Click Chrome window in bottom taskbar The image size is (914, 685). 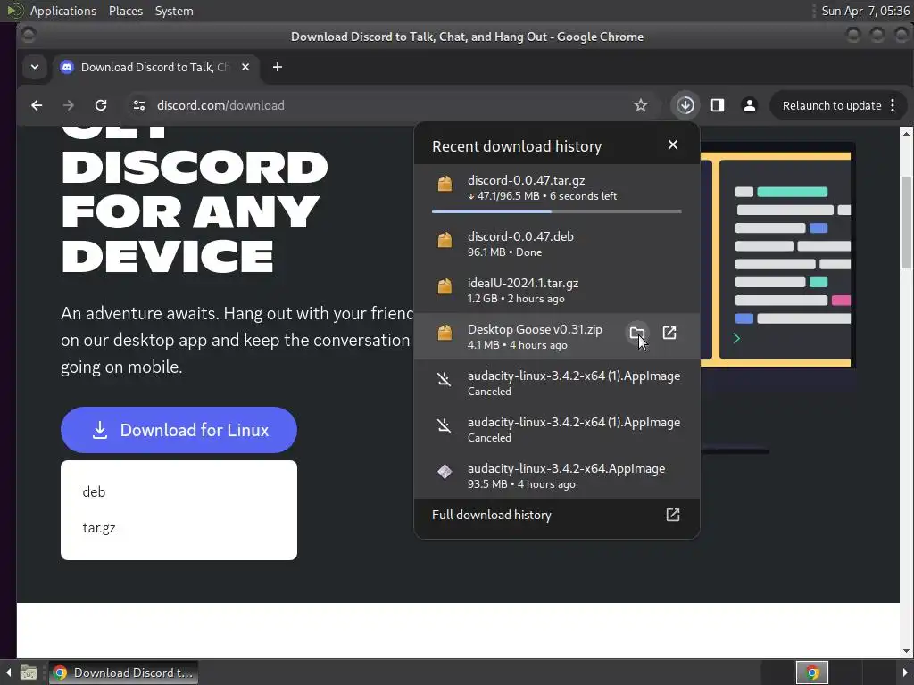[123, 673]
